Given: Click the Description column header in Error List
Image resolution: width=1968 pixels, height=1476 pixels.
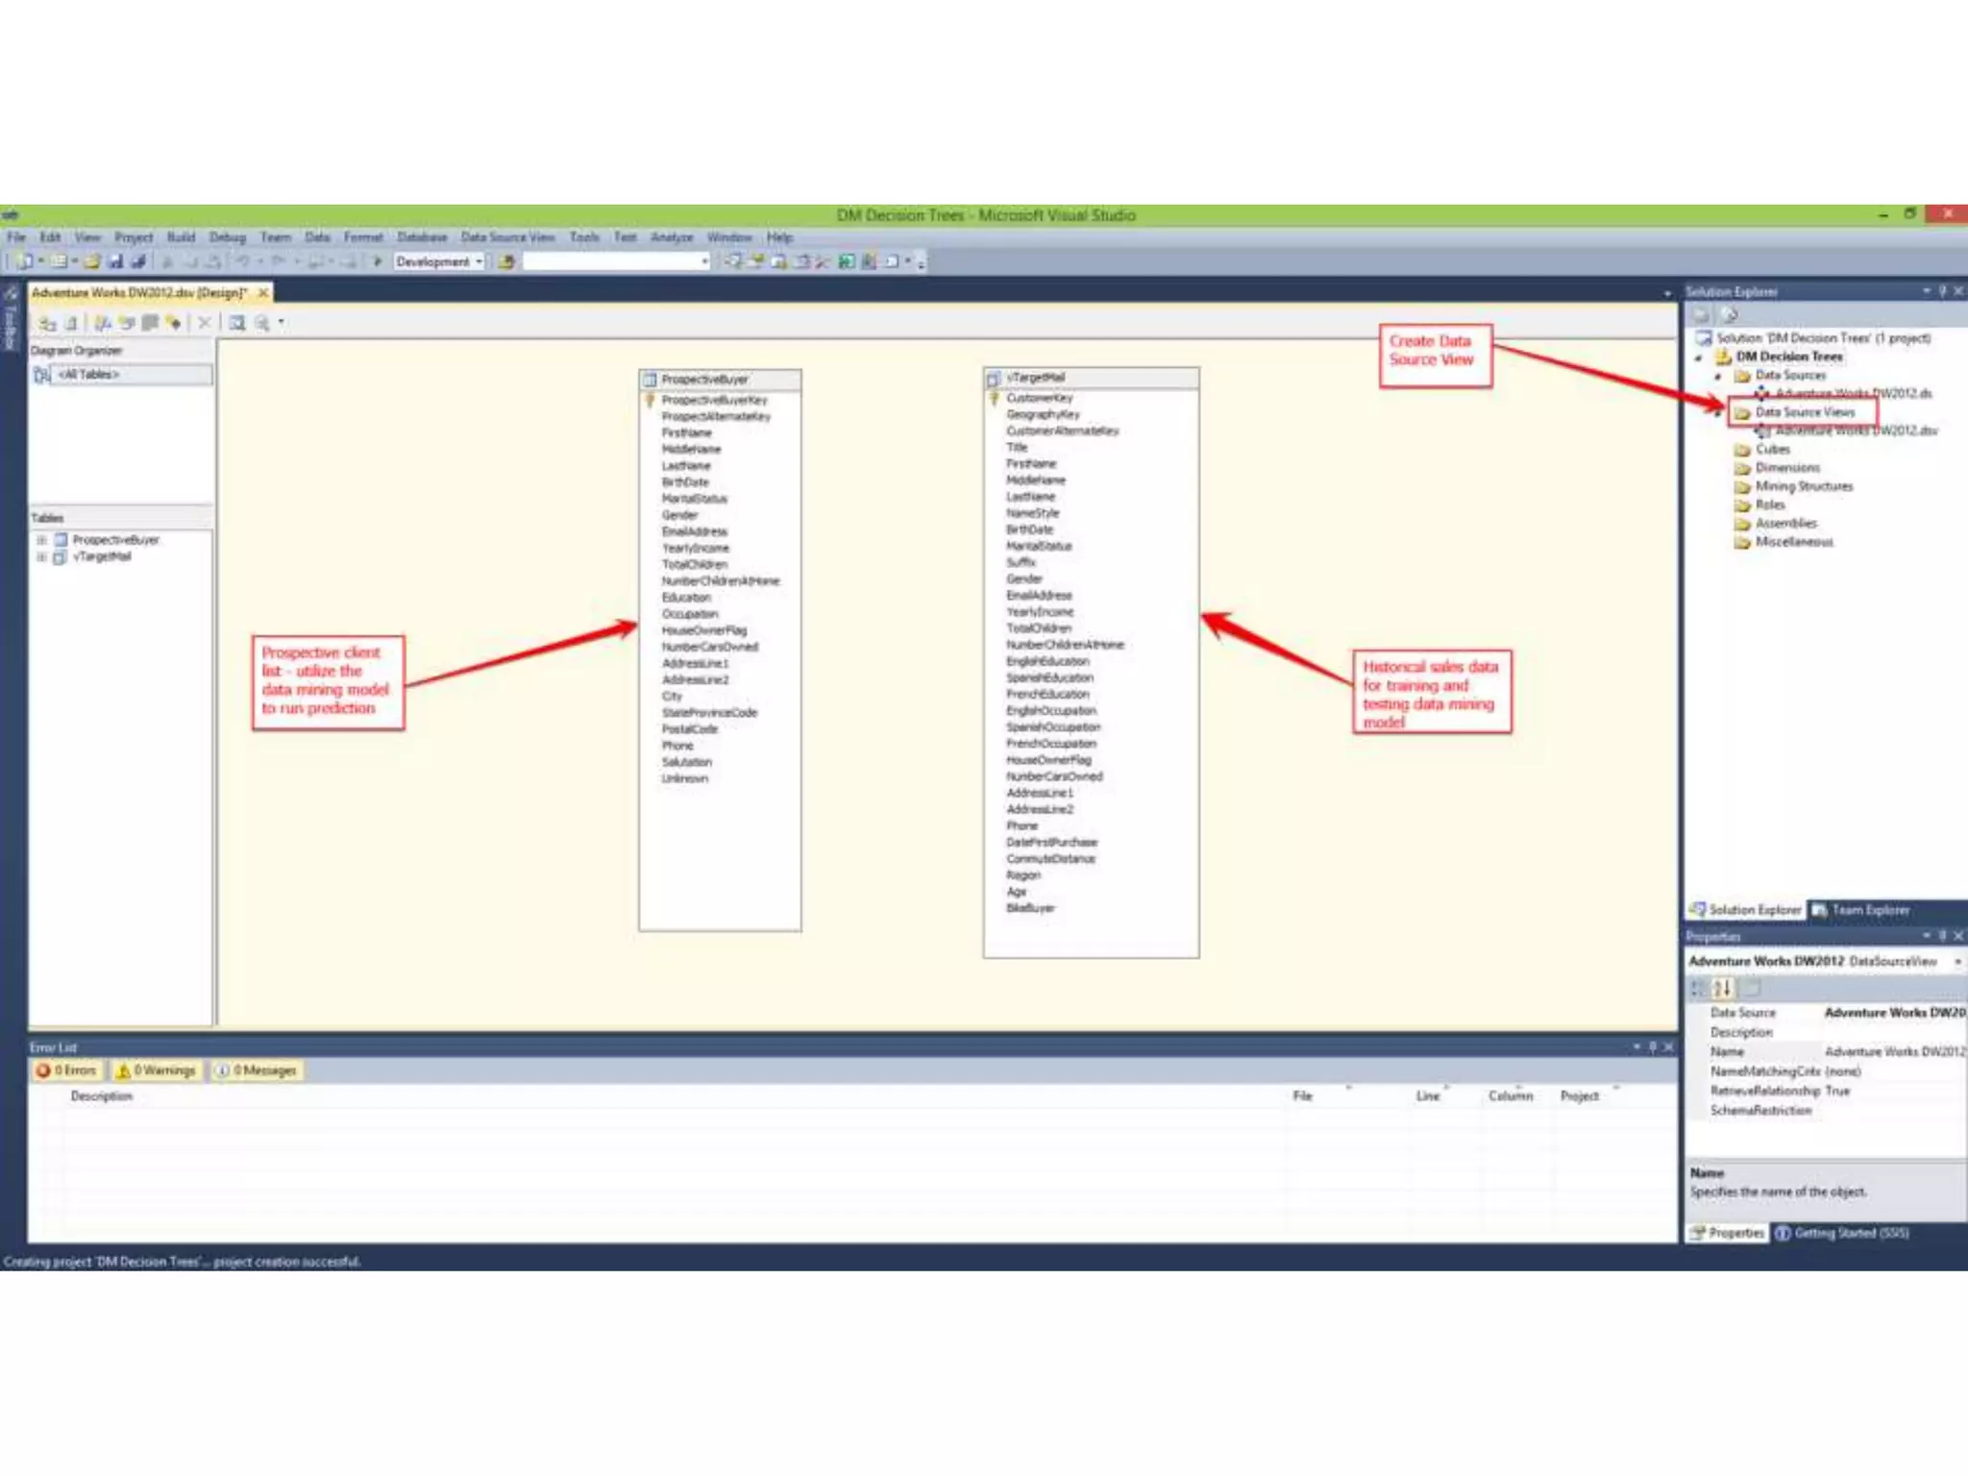Looking at the screenshot, I should (101, 1096).
